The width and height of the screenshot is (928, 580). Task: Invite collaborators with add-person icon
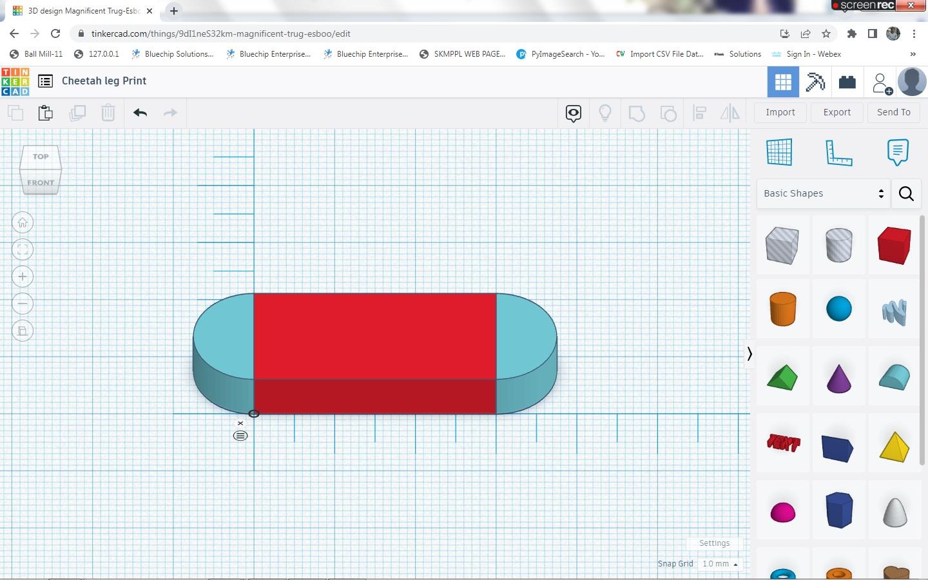point(882,82)
